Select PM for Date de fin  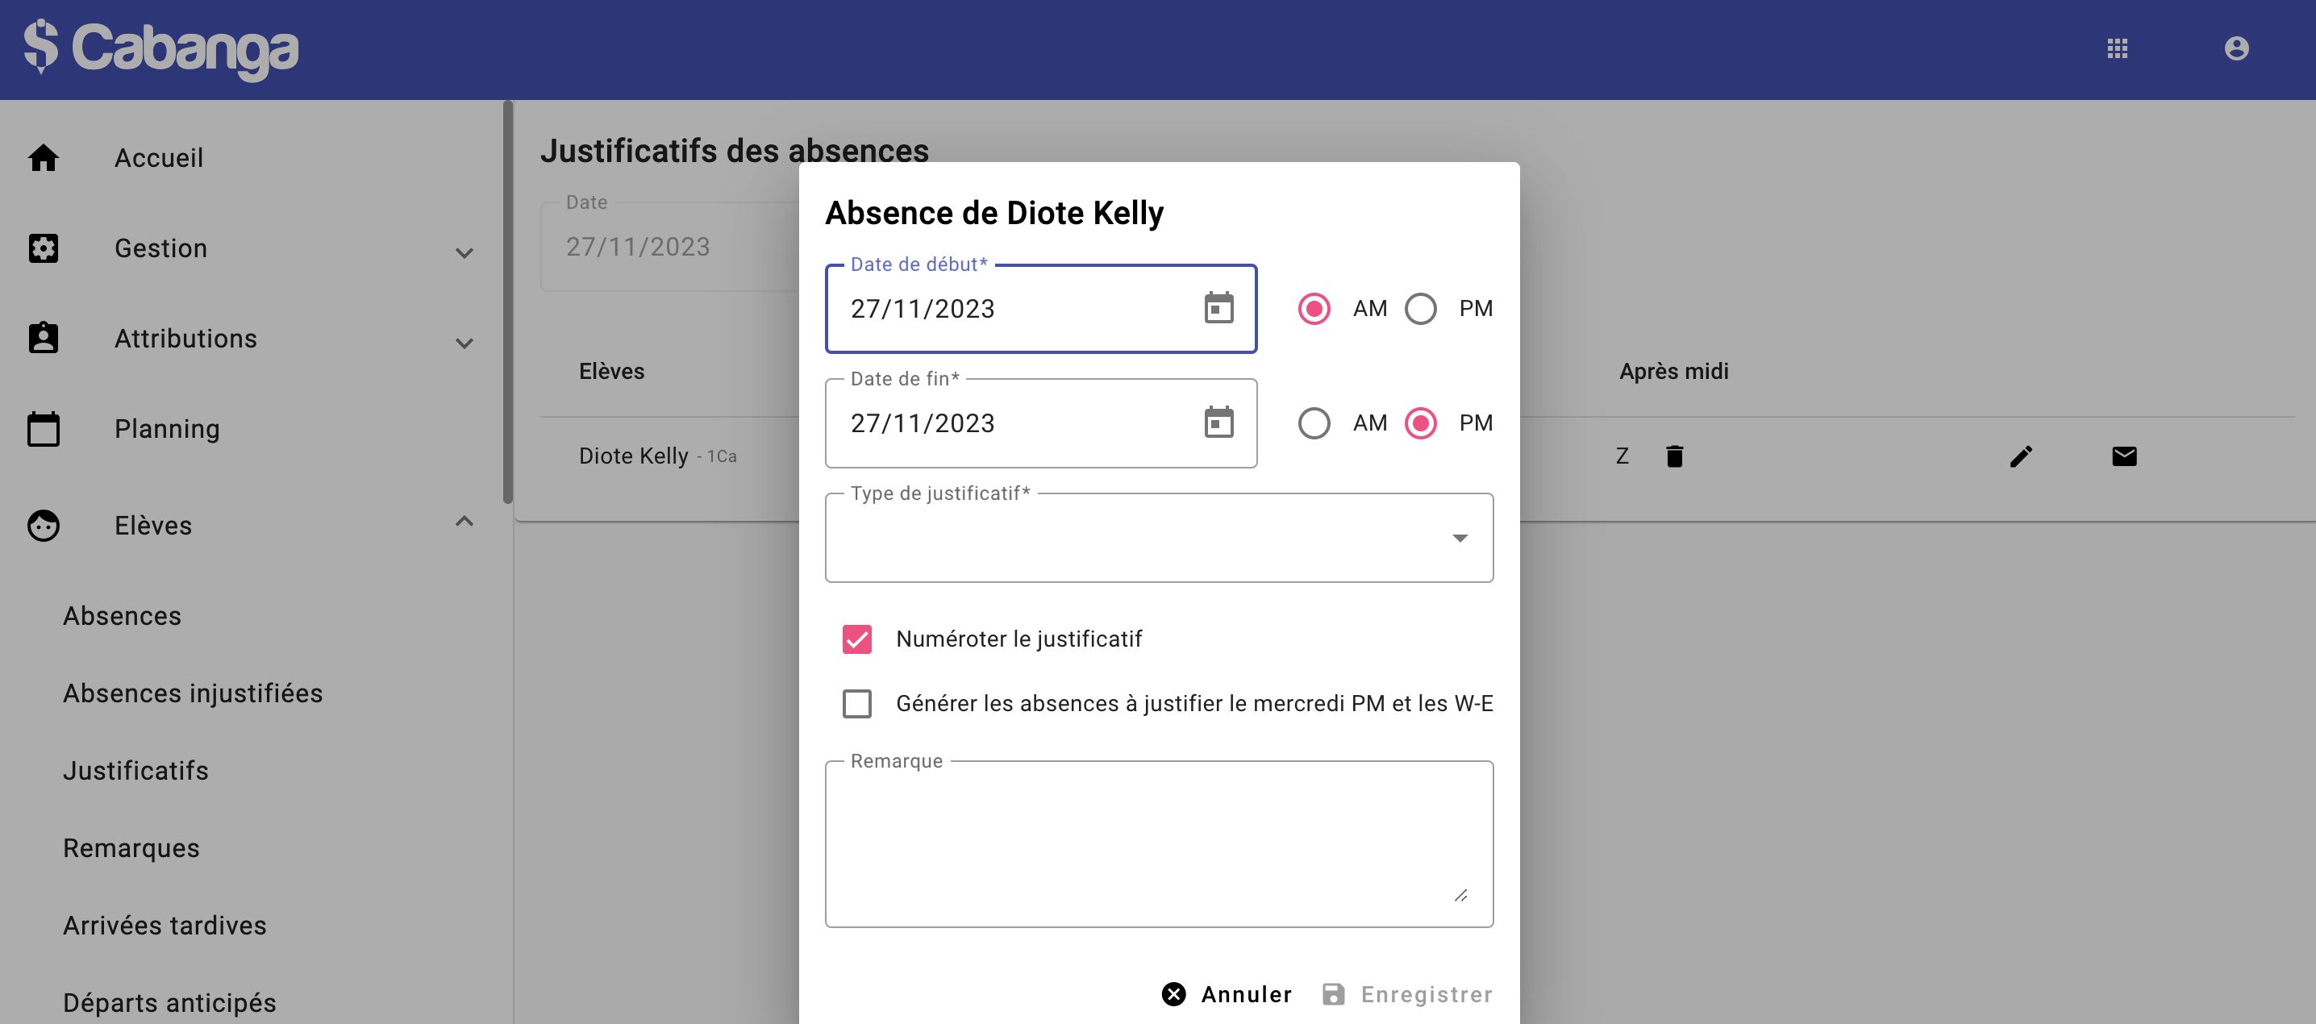1419,423
